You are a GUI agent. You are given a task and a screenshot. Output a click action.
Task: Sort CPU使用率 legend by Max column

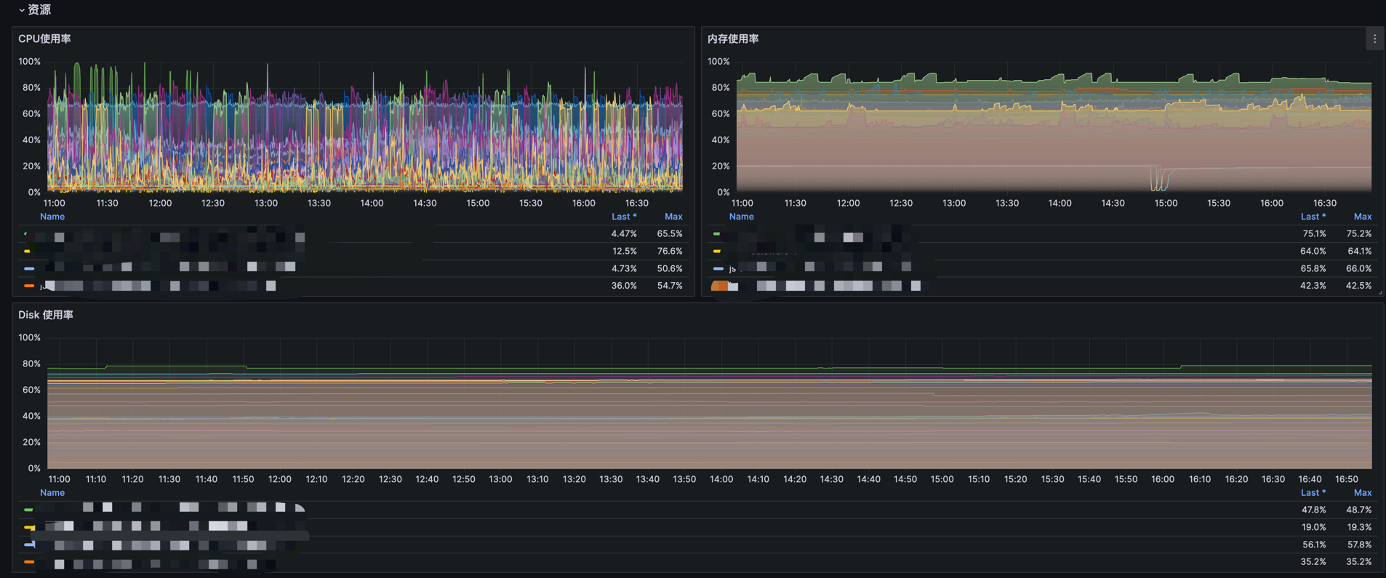(x=673, y=217)
